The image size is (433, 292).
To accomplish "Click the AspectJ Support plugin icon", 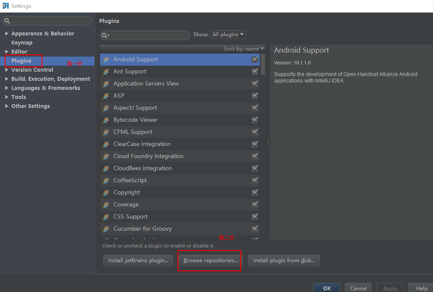I will [x=106, y=108].
